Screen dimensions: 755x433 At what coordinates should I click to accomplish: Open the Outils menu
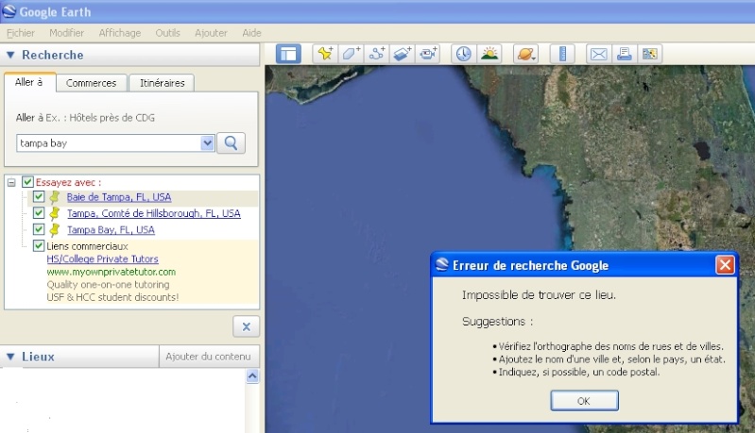(x=167, y=33)
